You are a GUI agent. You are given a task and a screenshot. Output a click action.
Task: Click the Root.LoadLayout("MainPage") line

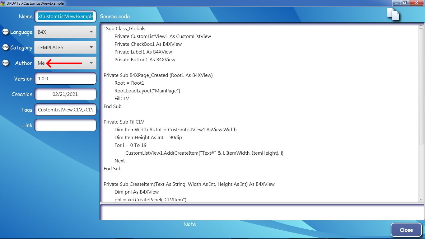(x=147, y=91)
